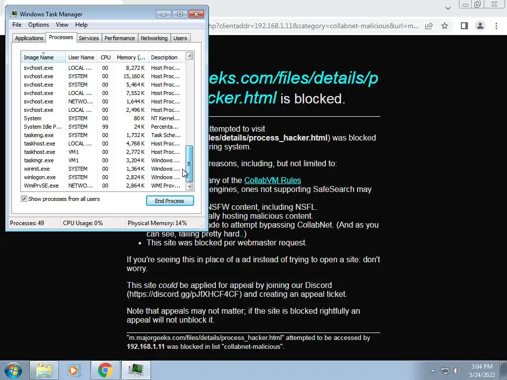This screenshot has height=380, width=507.
Task: Select svchost.exe using 8,272 K
Action: tap(103, 68)
